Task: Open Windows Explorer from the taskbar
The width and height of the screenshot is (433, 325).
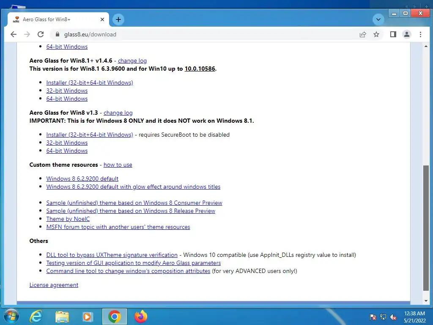Action: click(x=62, y=317)
